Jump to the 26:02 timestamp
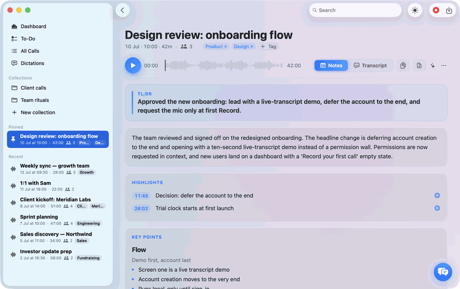 (x=141, y=208)
